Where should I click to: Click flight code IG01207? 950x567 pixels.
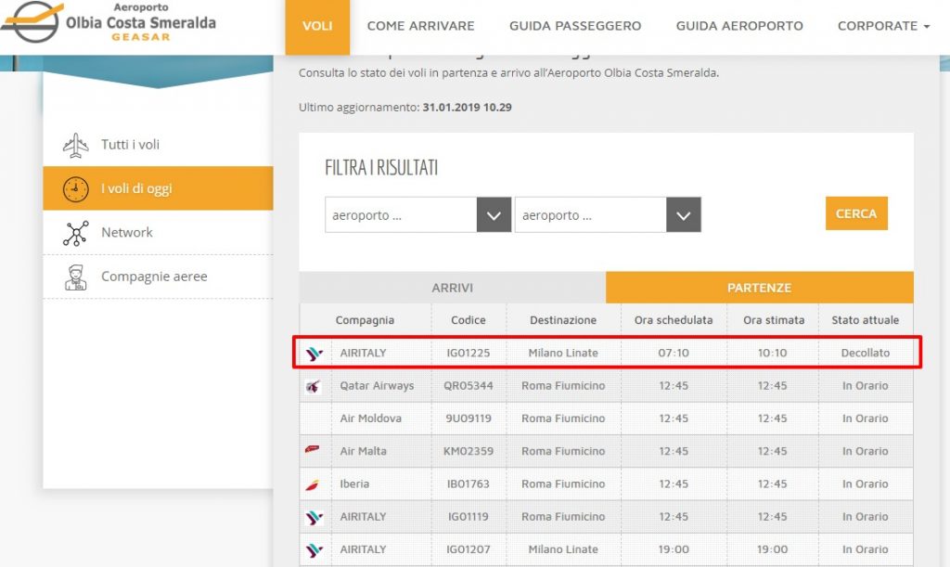pos(469,549)
